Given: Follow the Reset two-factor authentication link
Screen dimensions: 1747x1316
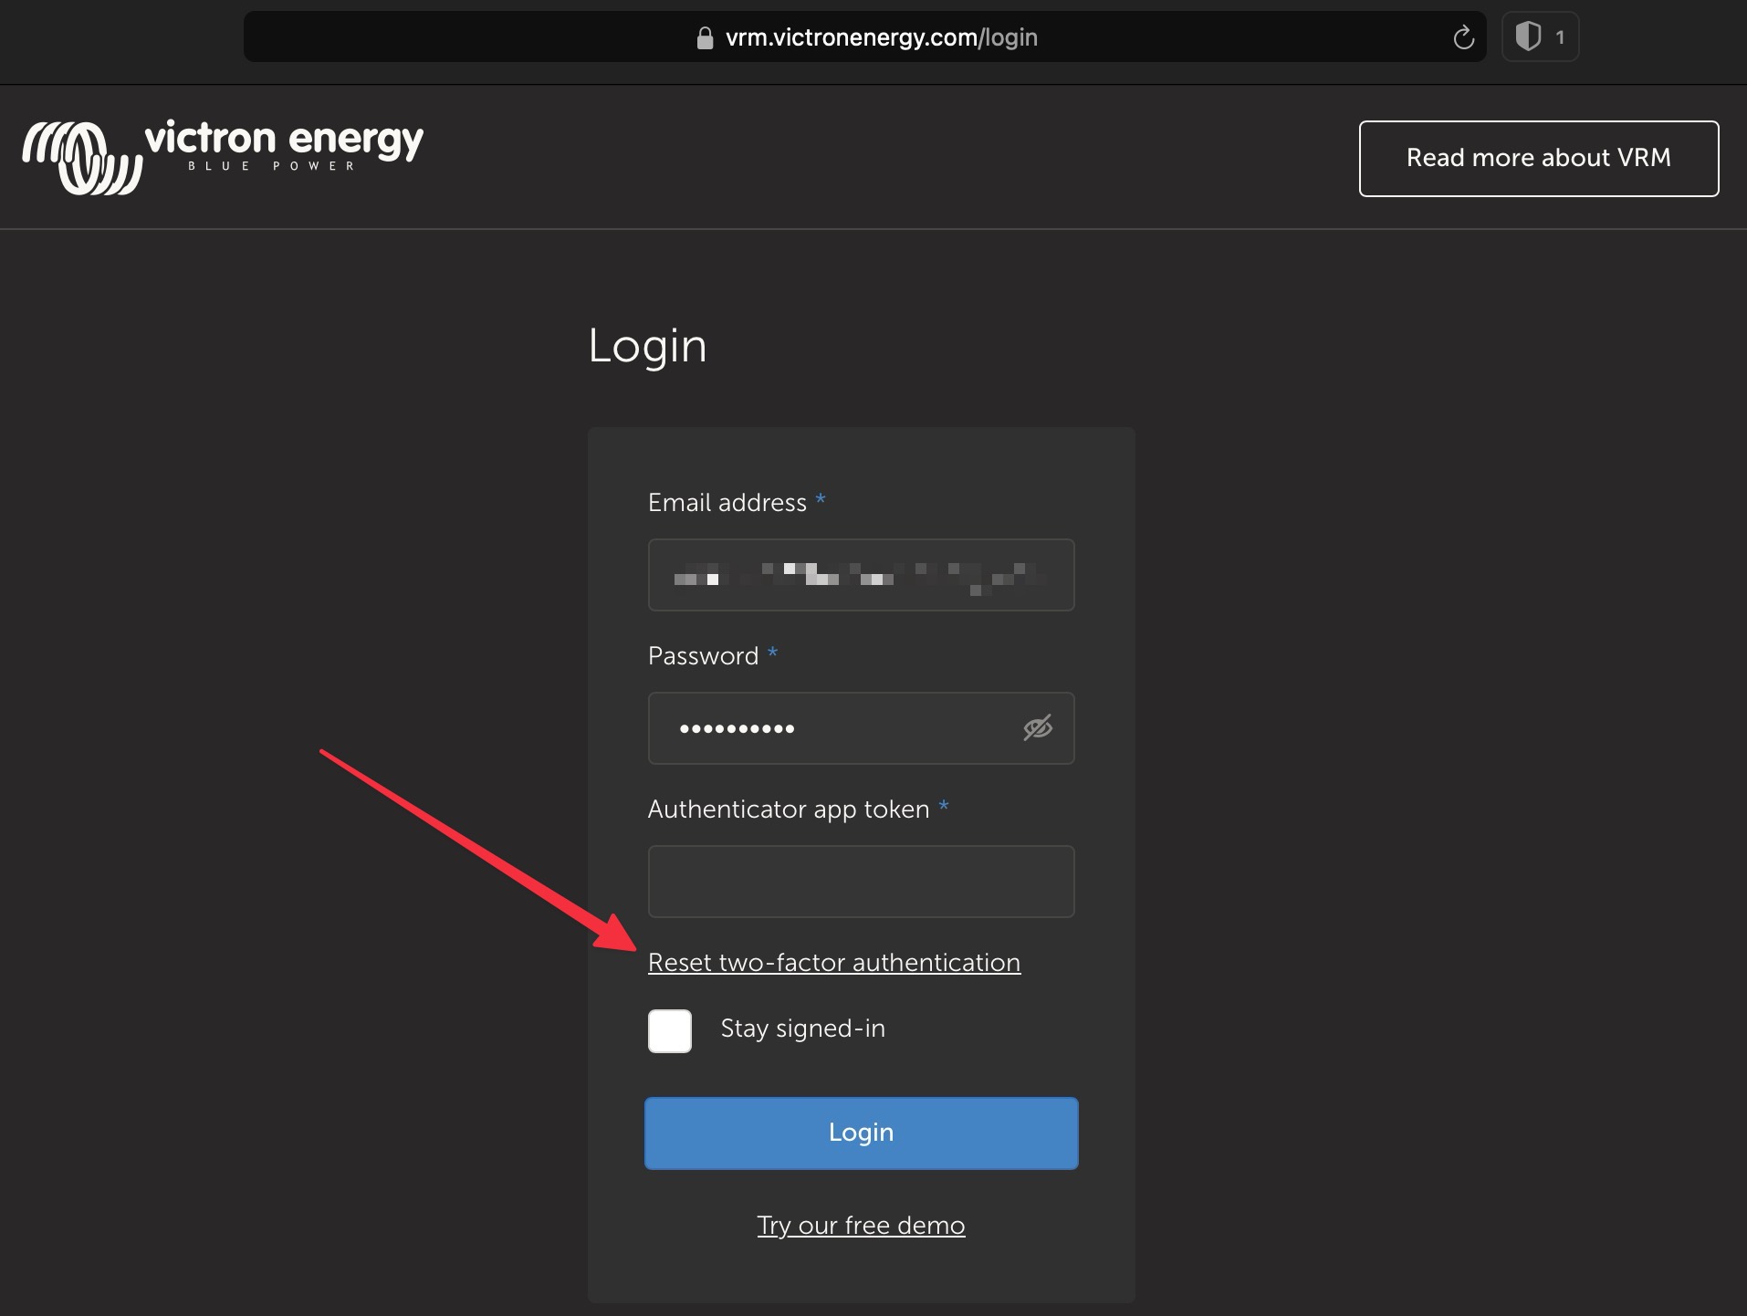Looking at the screenshot, I should [833, 963].
